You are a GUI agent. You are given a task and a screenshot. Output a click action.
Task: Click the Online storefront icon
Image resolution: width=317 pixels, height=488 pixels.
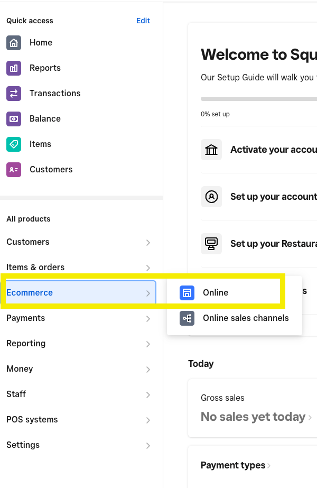click(187, 293)
